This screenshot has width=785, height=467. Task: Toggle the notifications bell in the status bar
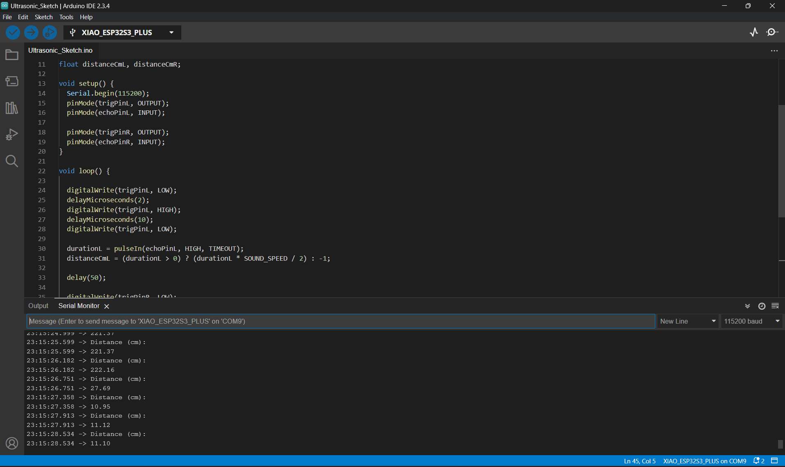click(757, 461)
